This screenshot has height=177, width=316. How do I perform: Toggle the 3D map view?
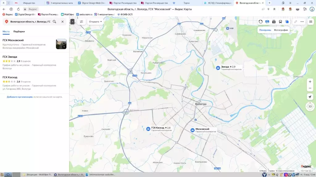(x=310, y=106)
